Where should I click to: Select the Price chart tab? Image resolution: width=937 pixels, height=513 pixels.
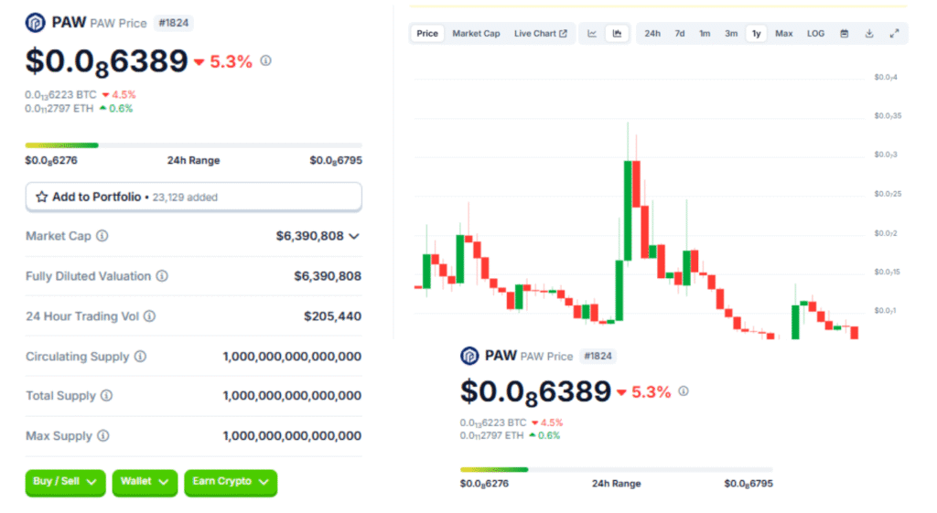point(427,34)
